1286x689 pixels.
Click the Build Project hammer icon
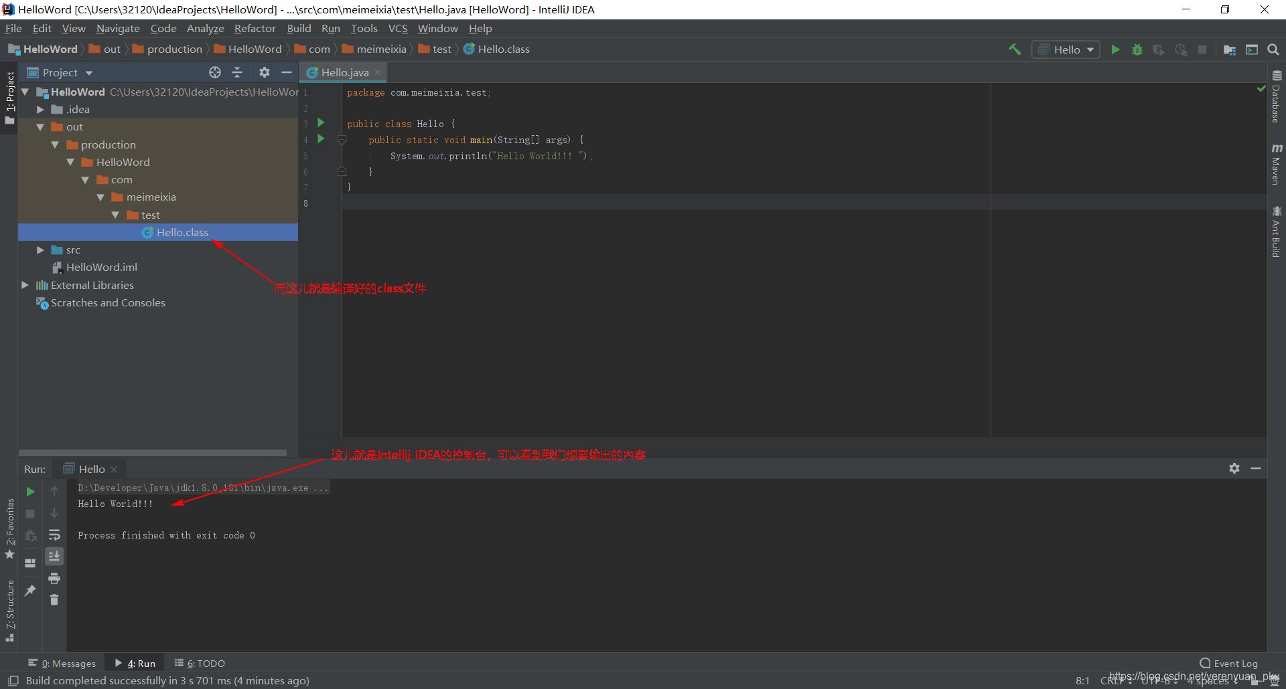1015,50
